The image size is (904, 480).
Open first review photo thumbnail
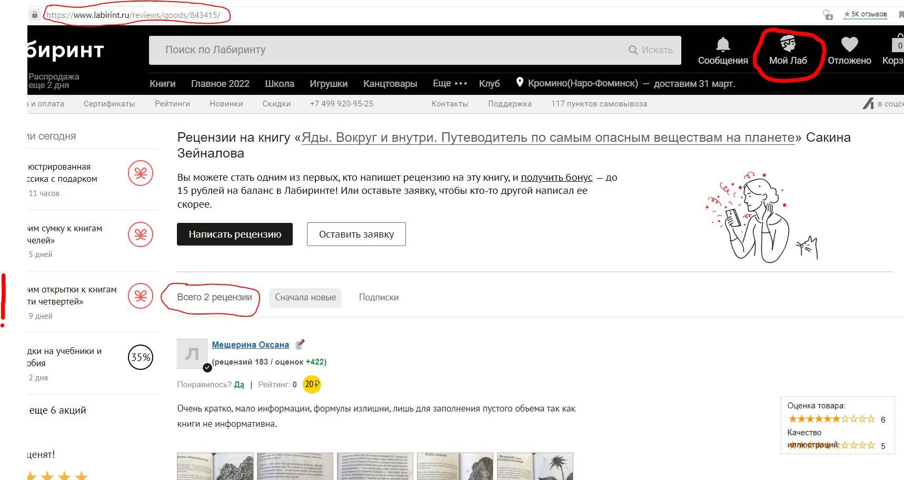215,466
